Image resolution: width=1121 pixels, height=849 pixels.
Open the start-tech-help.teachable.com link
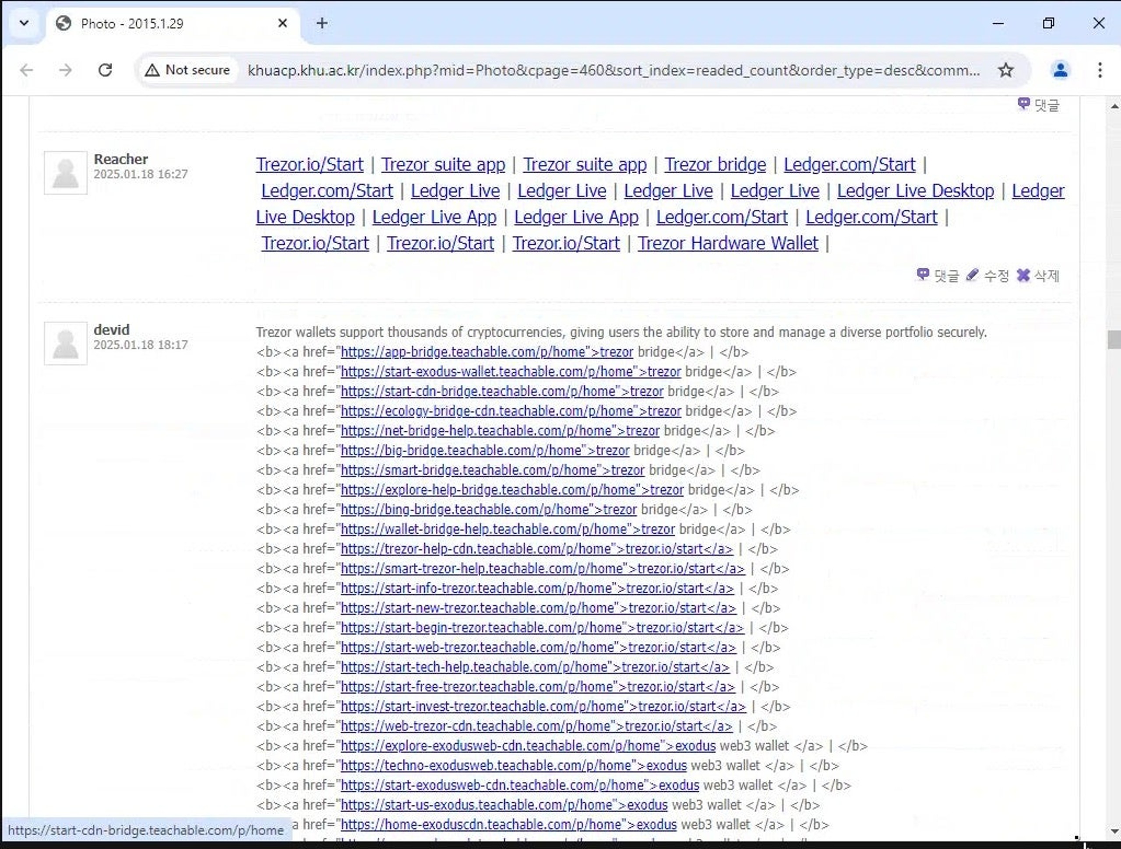[535, 667]
